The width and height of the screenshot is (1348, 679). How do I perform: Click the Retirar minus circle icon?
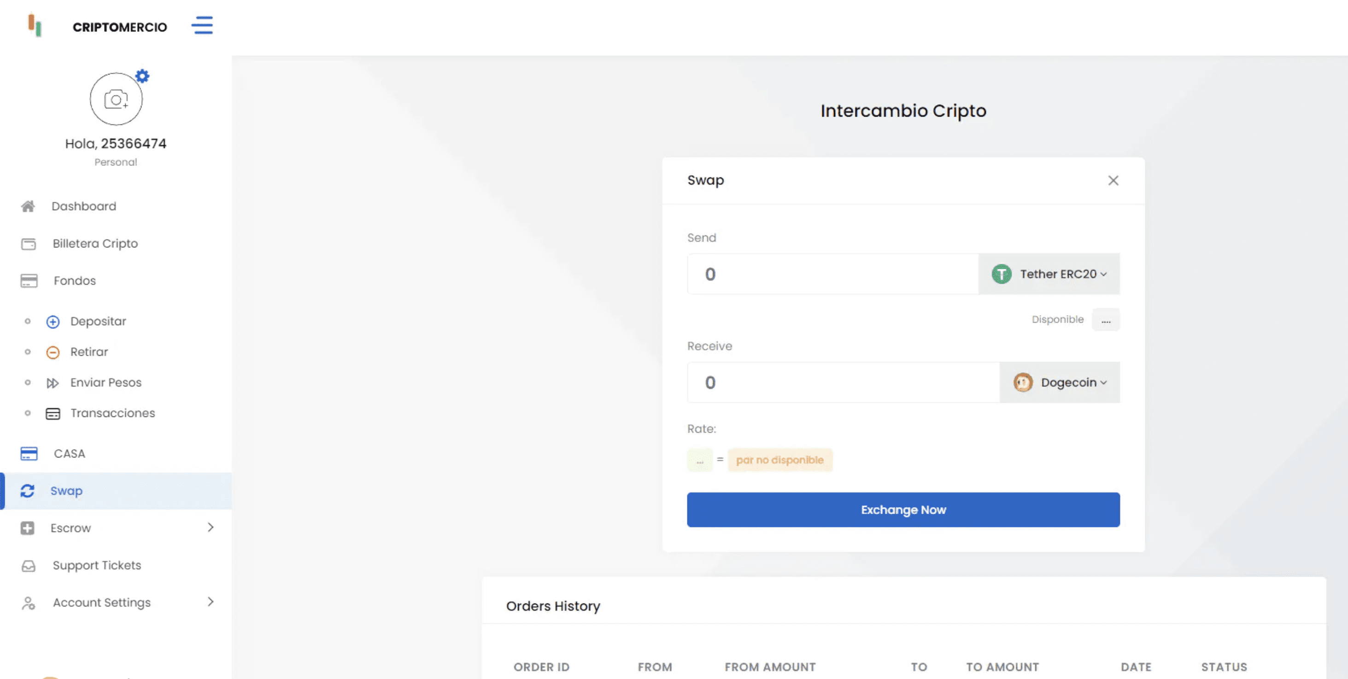[x=53, y=352]
